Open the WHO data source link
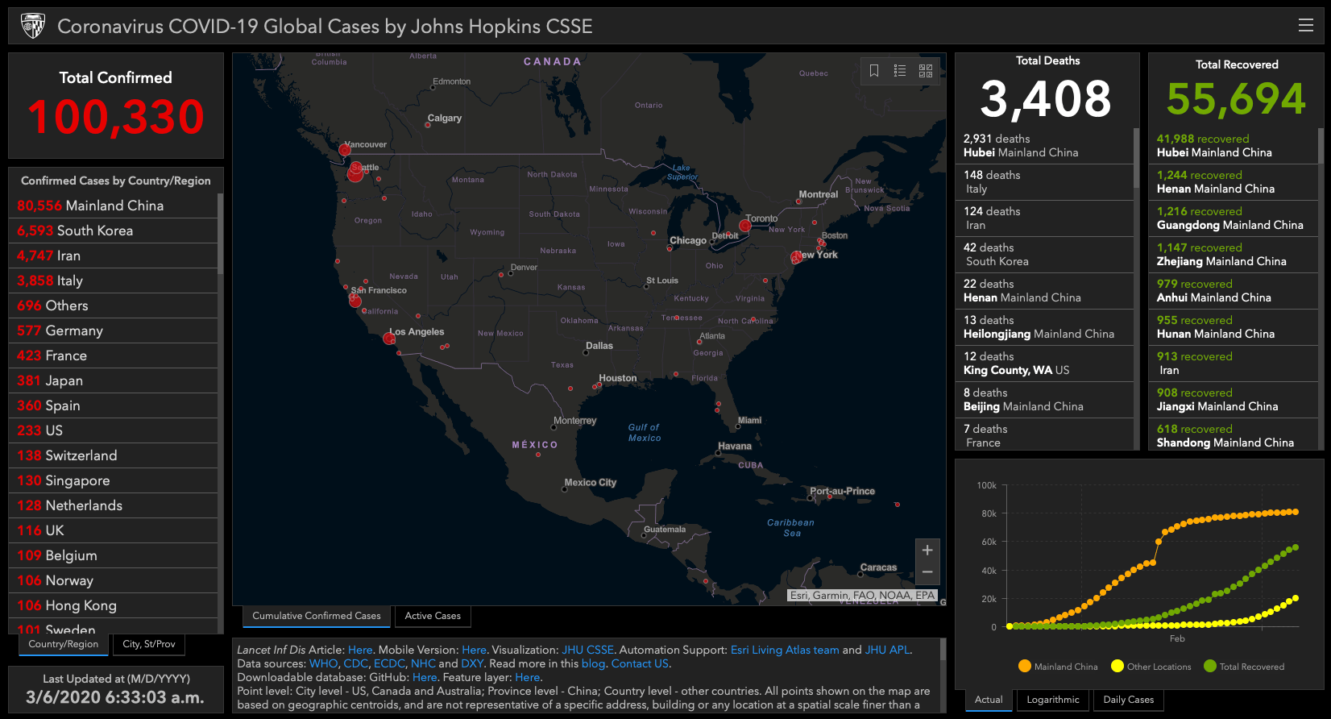This screenshot has width=1331, height=719. point(324,663)
